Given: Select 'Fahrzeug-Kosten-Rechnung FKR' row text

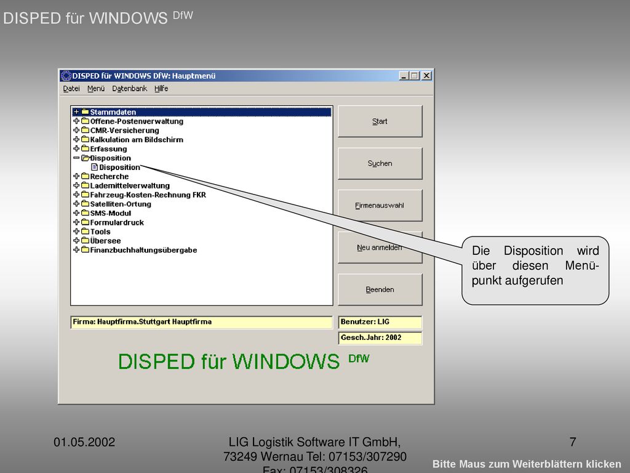Looking at the screenshot, I should [x=148, y=195].
